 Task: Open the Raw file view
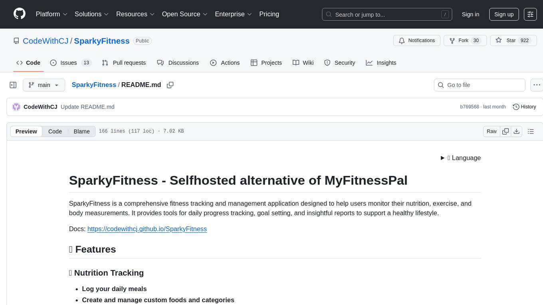[x=491, y=131]
